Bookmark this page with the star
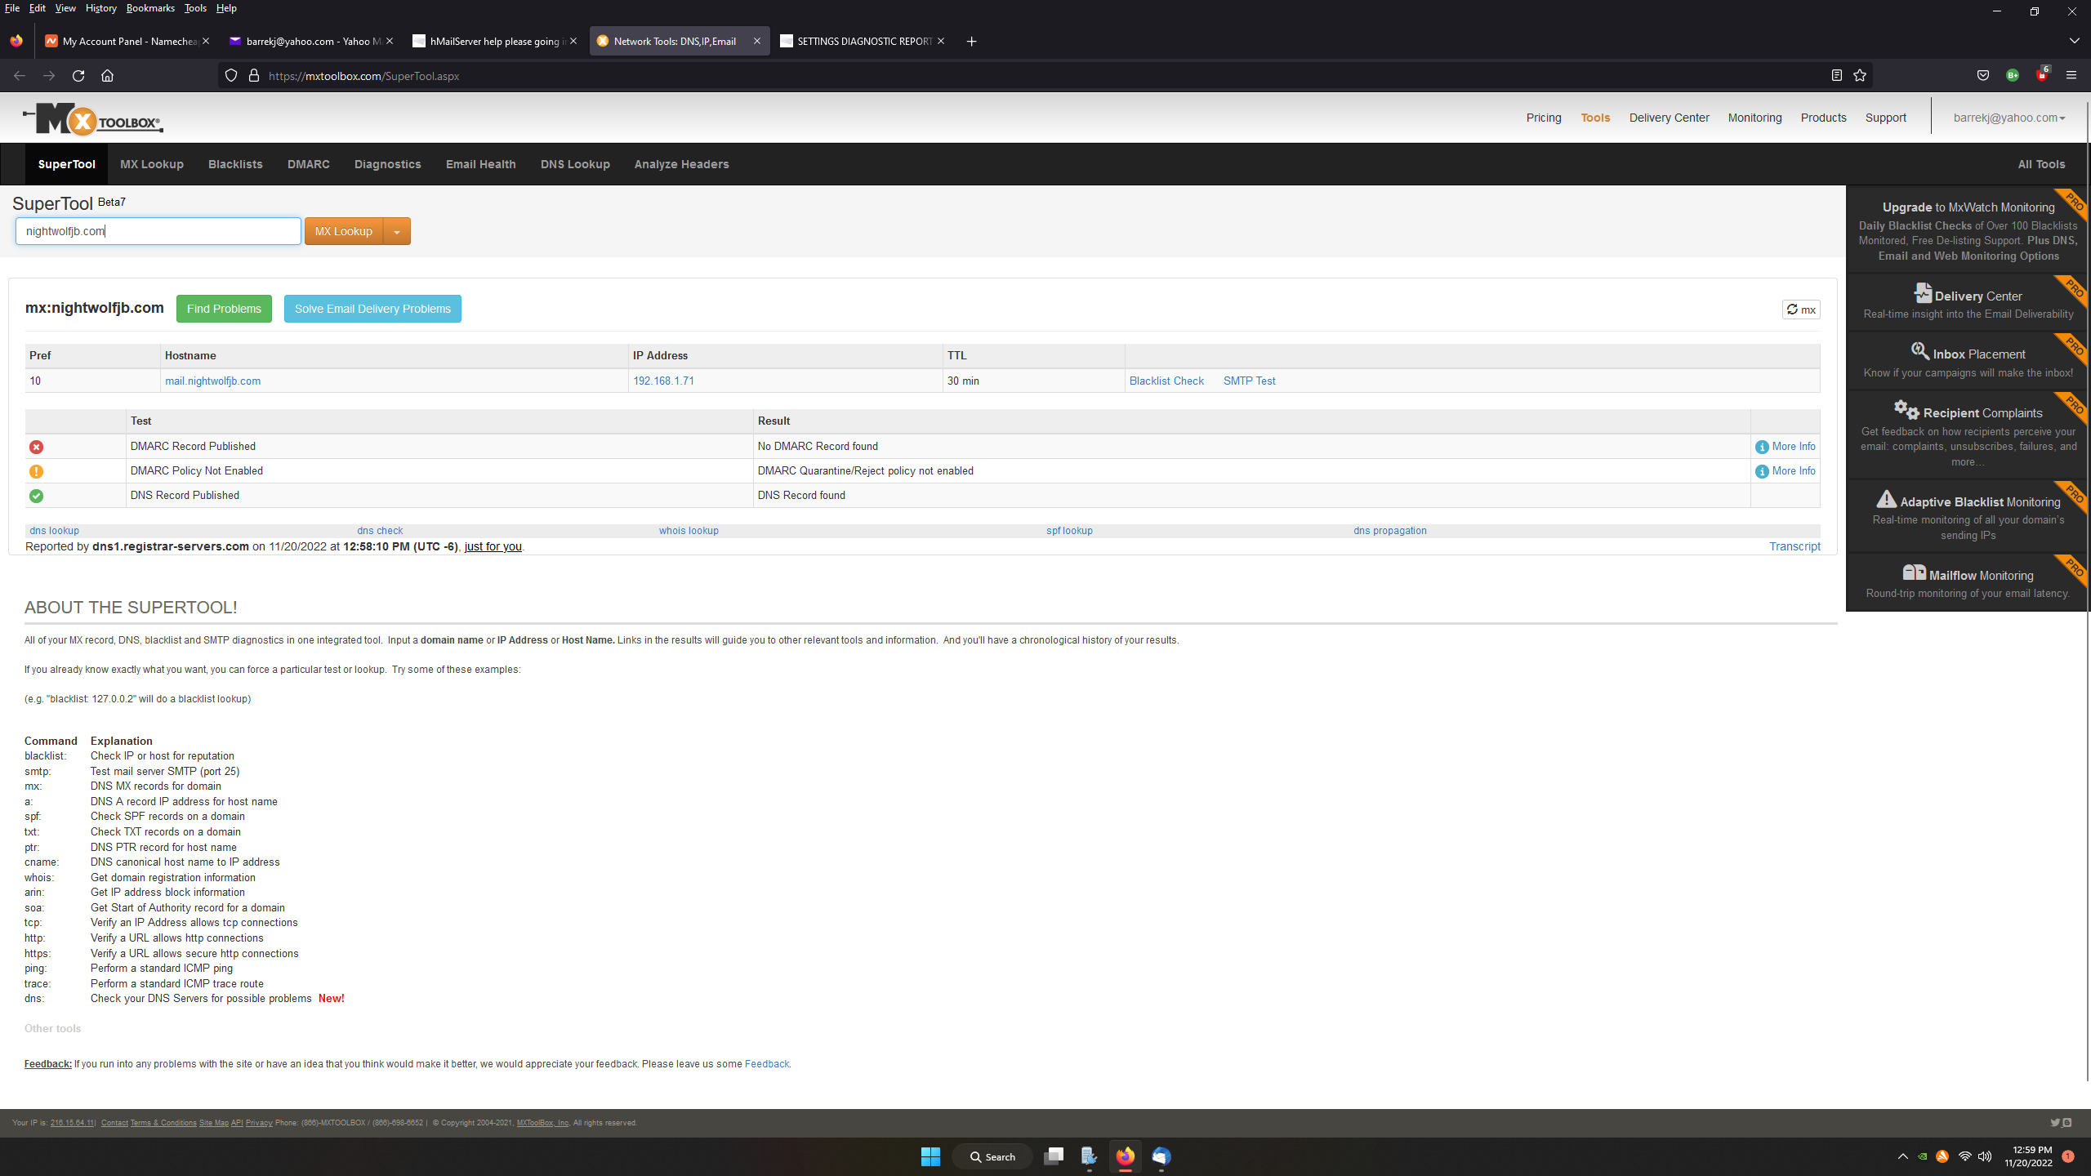 tap(1860, 75)
